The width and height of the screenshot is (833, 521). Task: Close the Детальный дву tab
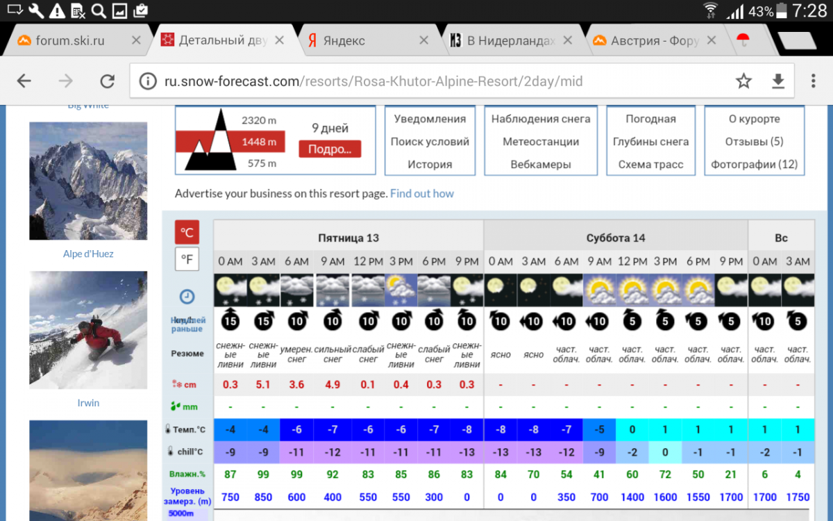279,40
